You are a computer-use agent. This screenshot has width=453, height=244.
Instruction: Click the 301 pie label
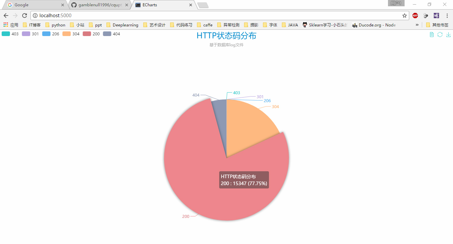(260, 97)
